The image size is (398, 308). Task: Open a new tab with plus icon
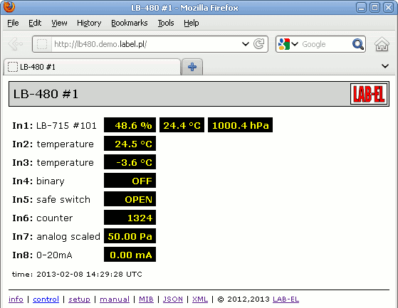(x=192, y=67)
